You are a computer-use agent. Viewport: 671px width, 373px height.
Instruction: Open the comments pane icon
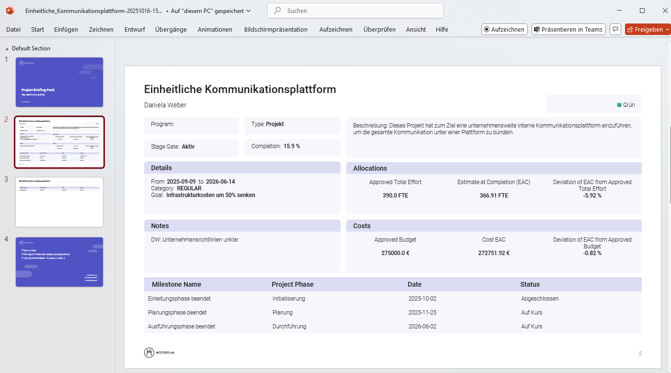pos(615,29)
